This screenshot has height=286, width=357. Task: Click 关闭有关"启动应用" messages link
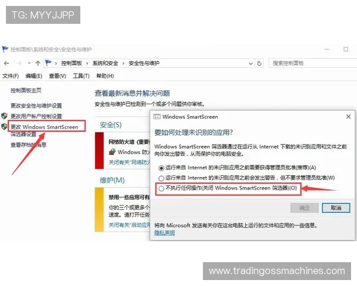pyautogui.click(x=129, y=225)
